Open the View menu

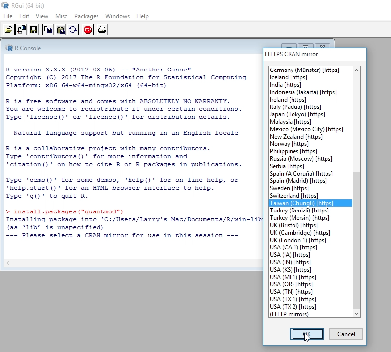(42, 16)
